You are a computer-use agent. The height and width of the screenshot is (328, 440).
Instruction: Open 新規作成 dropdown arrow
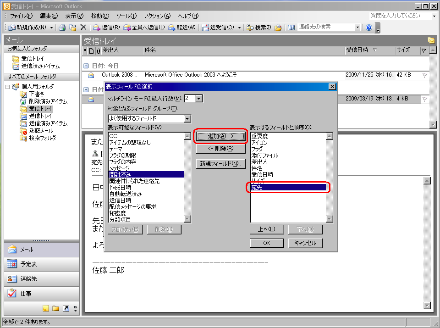51,28
